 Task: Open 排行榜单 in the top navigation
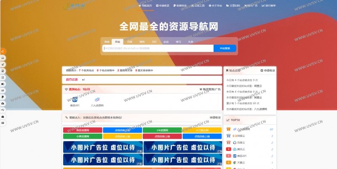[x=269, y=5]
